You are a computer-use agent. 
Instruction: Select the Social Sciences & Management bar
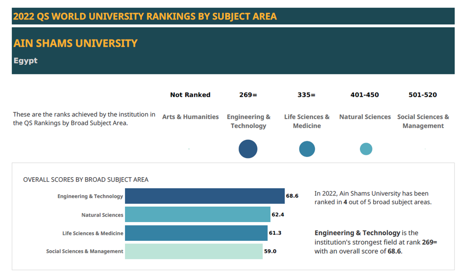click(x=194, y=251)
